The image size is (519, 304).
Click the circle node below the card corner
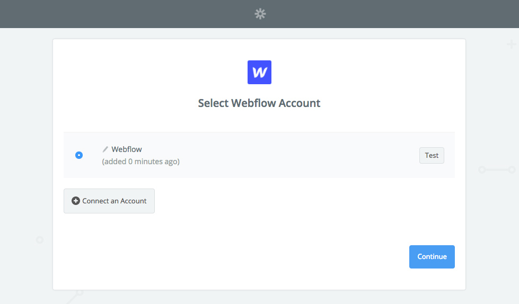pyautogui.click(x=80, y=292)
